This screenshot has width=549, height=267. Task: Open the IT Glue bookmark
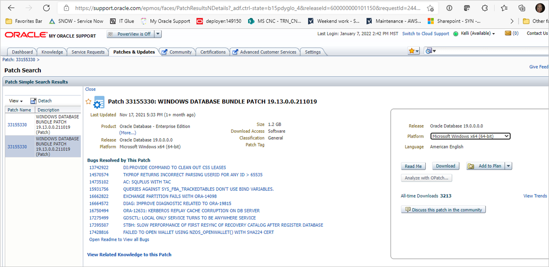click(122, 21)
